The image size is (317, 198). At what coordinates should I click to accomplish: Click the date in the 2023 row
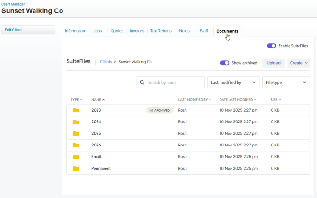click(238, 110)
